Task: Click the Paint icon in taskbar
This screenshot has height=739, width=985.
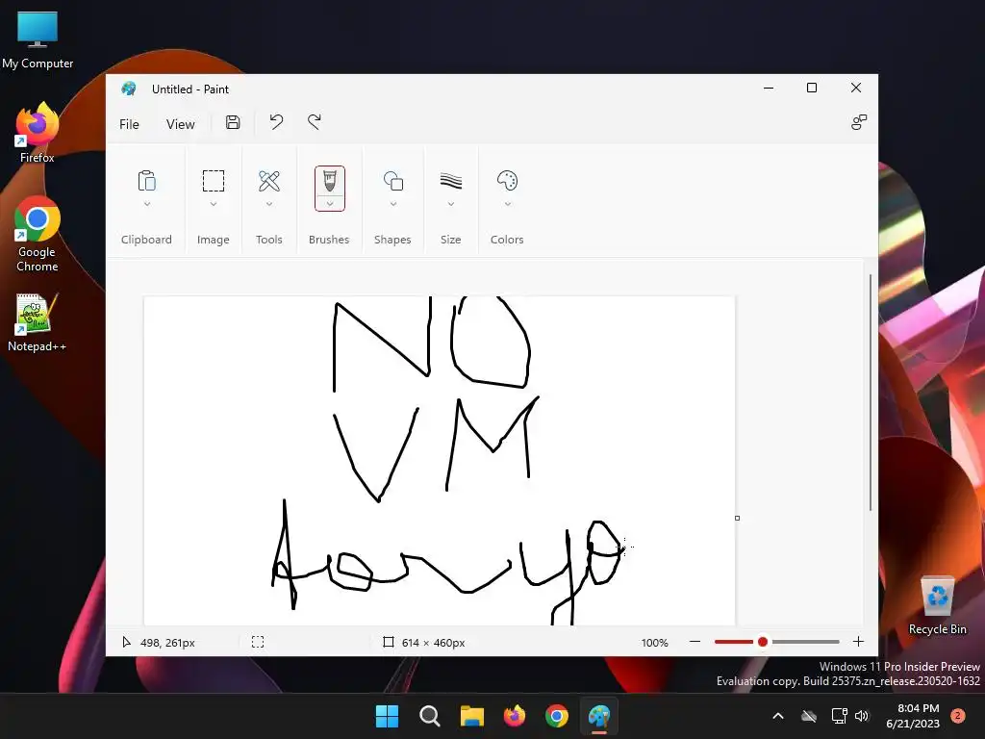Action: pos(599,716)
